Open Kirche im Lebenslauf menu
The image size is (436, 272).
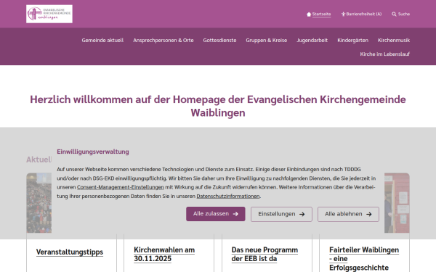(385, 54)
